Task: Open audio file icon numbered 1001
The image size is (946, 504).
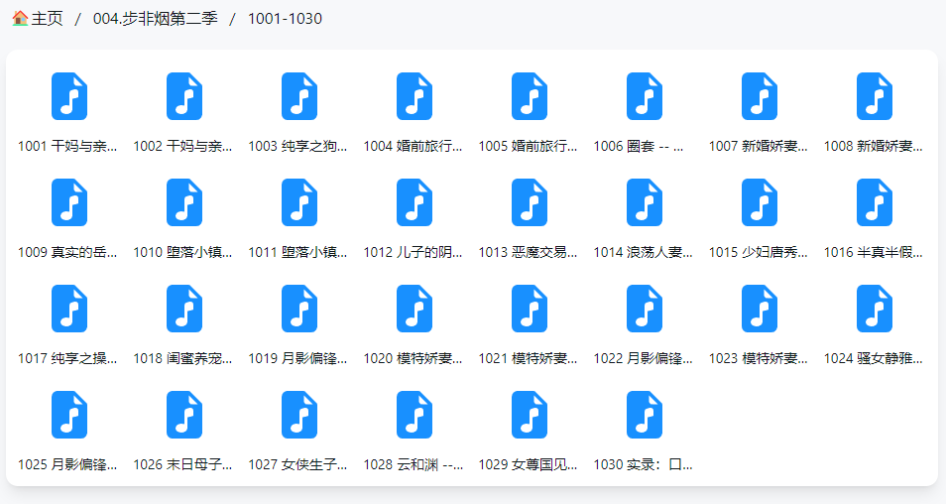Action: [x=68, y=96]
